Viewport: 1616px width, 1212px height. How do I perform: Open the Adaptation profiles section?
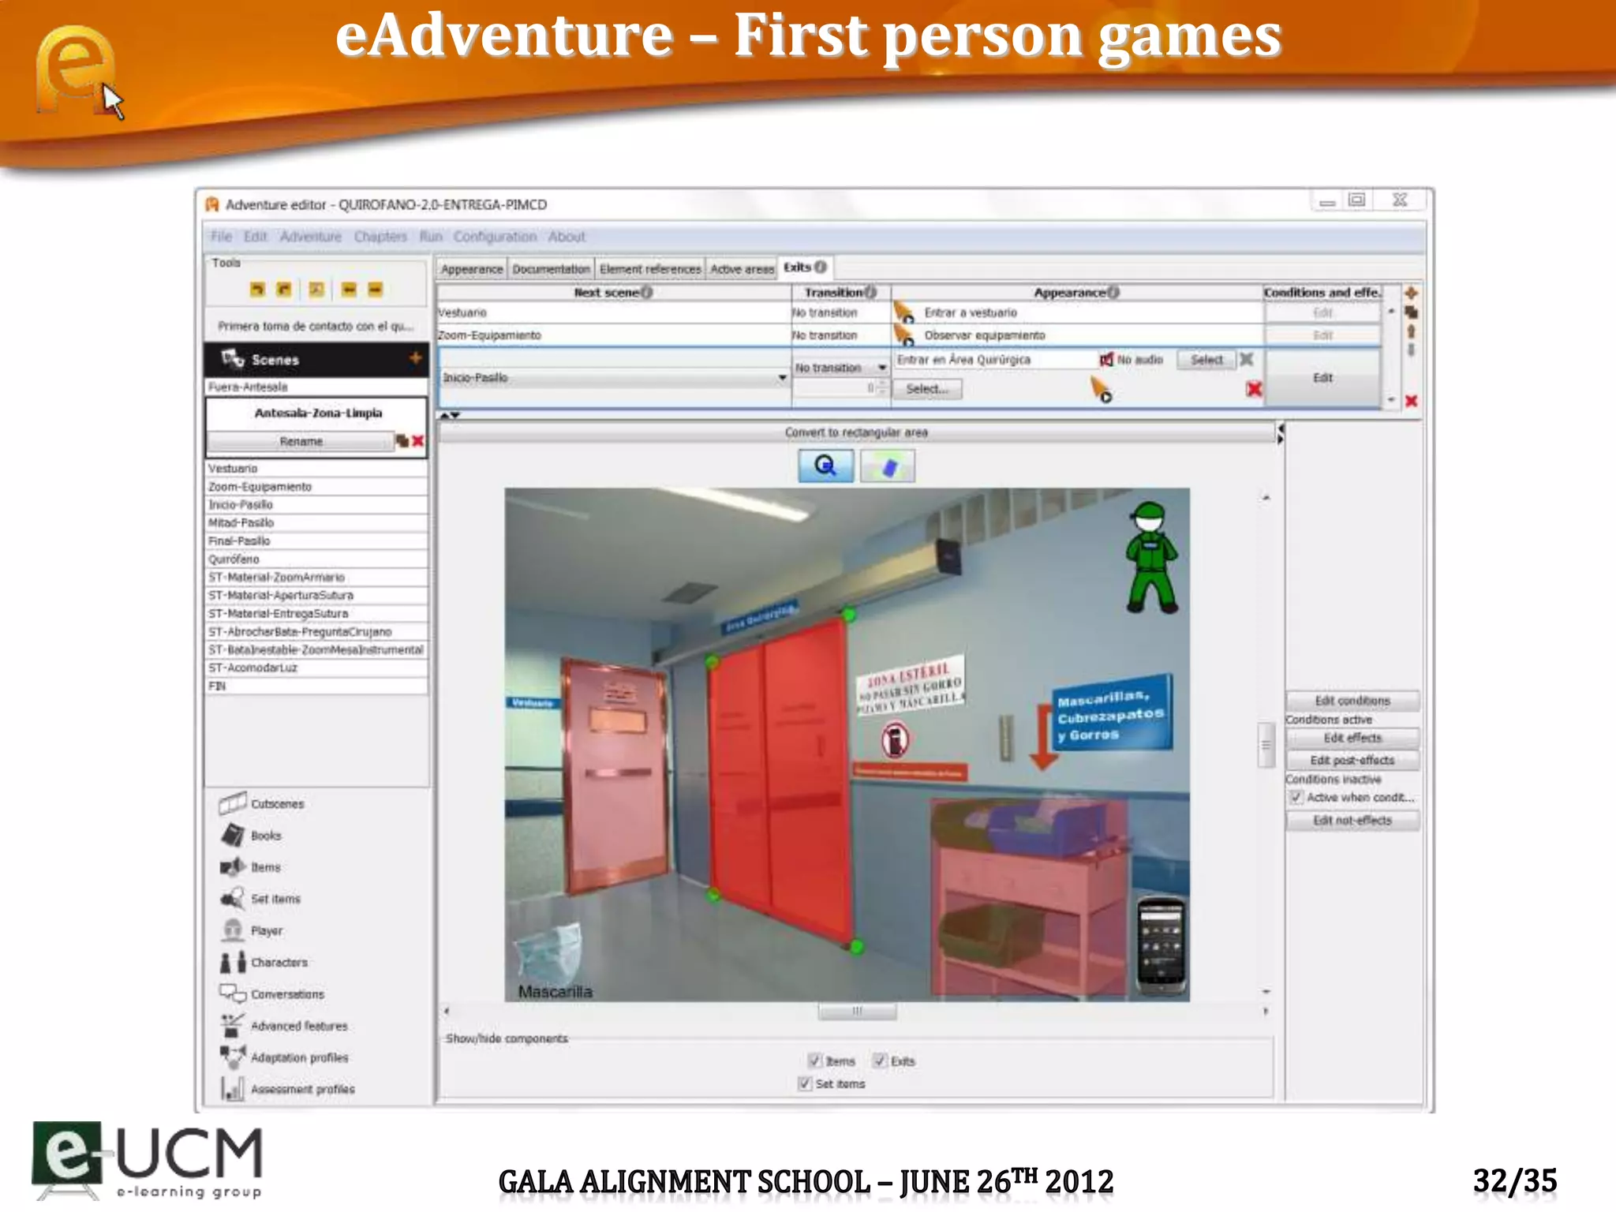click(283, 1057)
